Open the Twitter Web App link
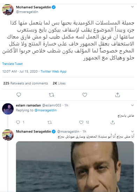Viewport: 137px width, 192px height. coord(53,71)
